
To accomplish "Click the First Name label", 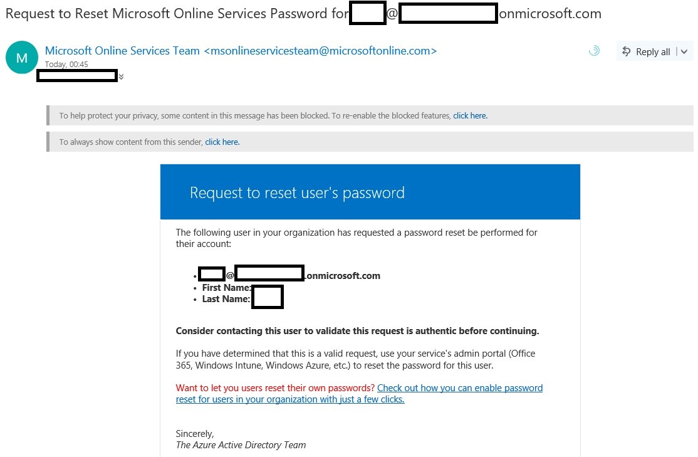I will [x=226, y=288].
